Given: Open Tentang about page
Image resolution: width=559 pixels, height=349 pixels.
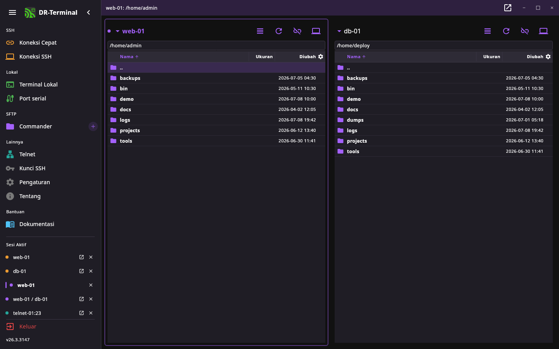Looking at the screenshot, I should pos(50,196).
